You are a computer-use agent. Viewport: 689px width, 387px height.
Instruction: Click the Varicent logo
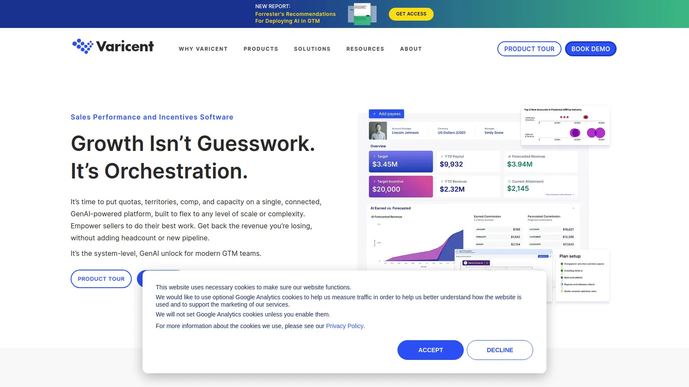113,46
